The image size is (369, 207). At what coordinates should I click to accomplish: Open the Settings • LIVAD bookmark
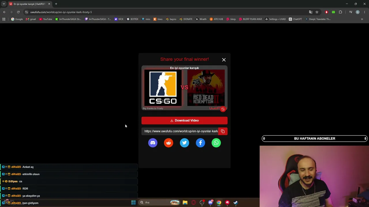[275, 19]
